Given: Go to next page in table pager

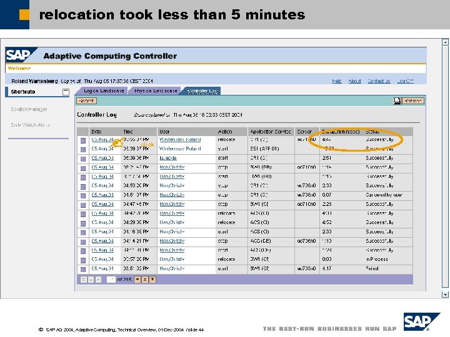Looking at the screenshot, I should (x=145, y=280).
